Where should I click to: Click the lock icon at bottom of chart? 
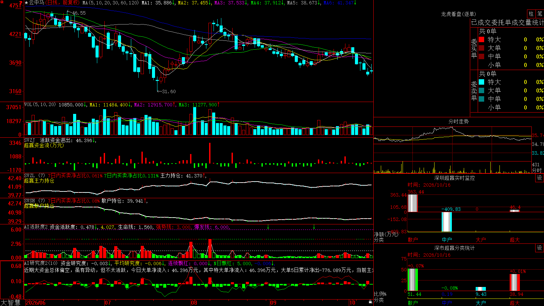click(x=370, y=302)
